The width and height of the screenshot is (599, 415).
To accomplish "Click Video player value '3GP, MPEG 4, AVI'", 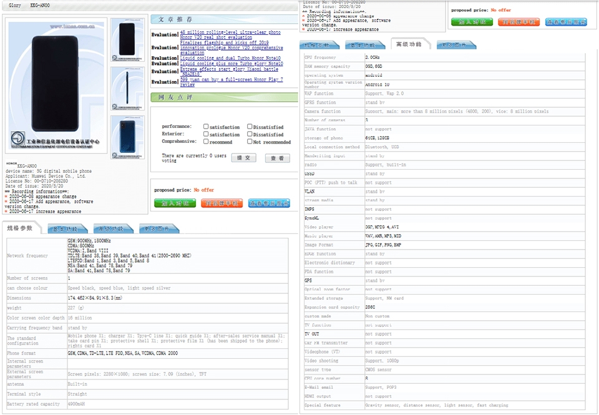I will [x=382, y=227].
